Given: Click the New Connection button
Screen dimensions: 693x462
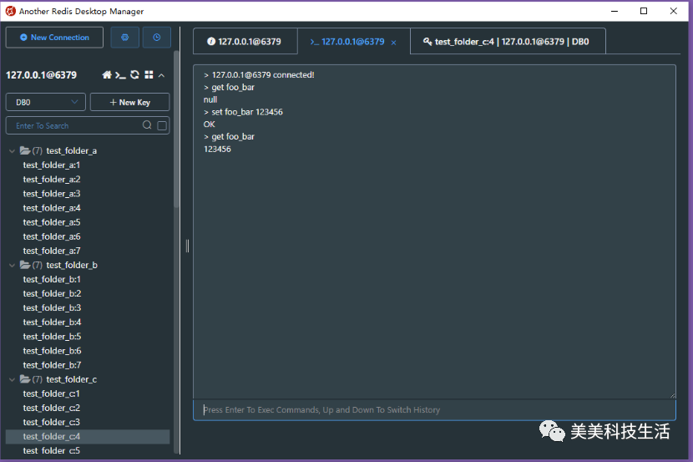Looking at the screenshot, I should [54, 38].
